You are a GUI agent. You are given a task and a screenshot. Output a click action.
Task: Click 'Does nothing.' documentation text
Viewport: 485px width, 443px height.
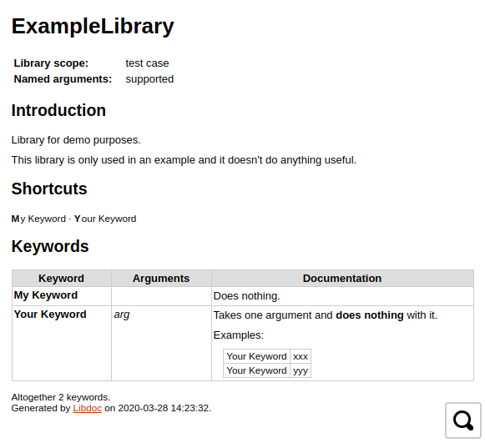[x=247, y=296]
